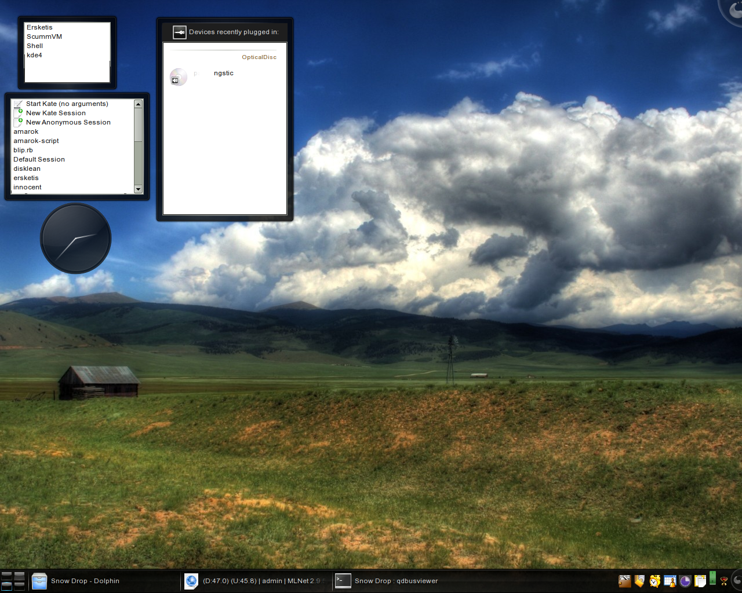Click the shield and folder tray icon
Image resolution: width=742 pixels, height=593 pixels.
tap(639, 581)
